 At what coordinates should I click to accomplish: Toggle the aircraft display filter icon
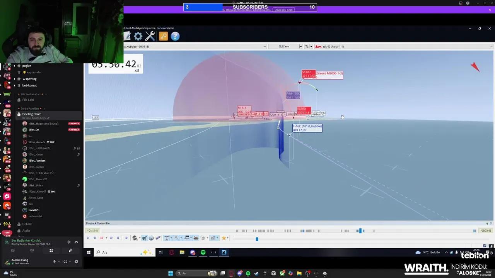[x=144, y=238]
